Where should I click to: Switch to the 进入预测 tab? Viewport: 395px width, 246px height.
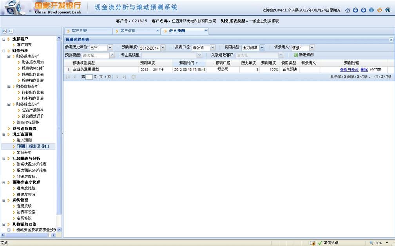coord(185,31)
